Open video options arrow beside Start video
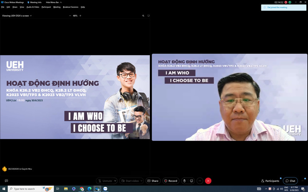308x192 pixels. click(x=141, y=181)
